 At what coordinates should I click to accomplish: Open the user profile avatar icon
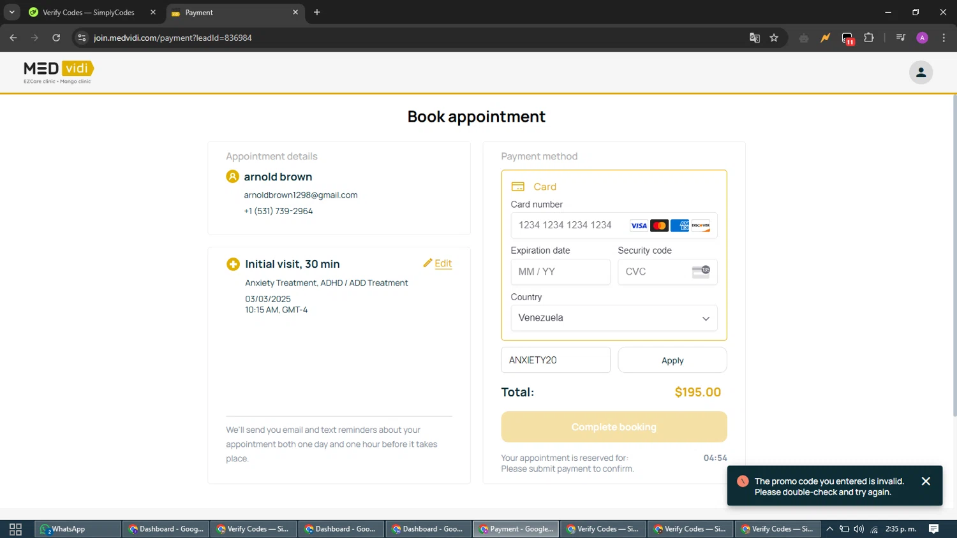pyautogui.click(x=921, y=73)
